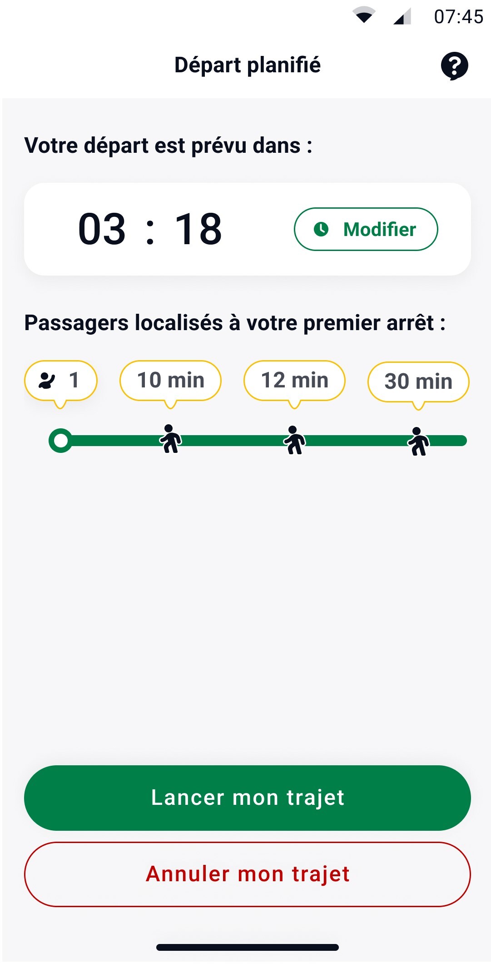Image resolution: width=491 pixels, height=964 pixels.
Task: Select the walking passenger icon at 10 min
Action: coord(170,439)
